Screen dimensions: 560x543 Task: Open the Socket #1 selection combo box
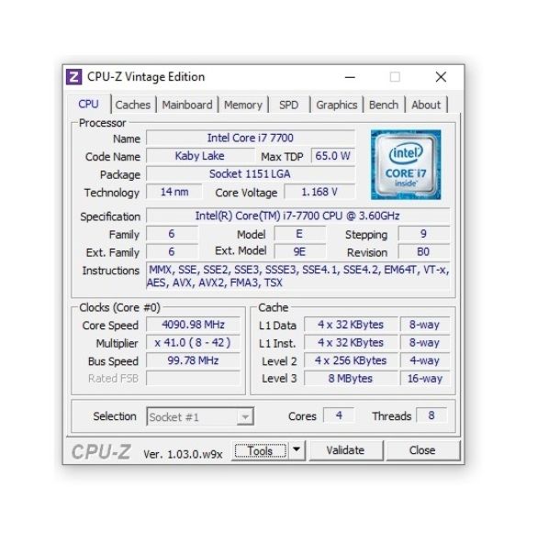tap(200, 416)
